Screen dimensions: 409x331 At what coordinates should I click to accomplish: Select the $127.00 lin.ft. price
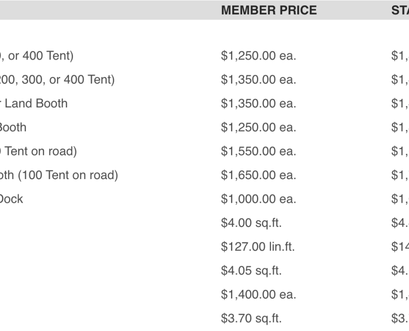pyautogui.click(x=258, y=247)
